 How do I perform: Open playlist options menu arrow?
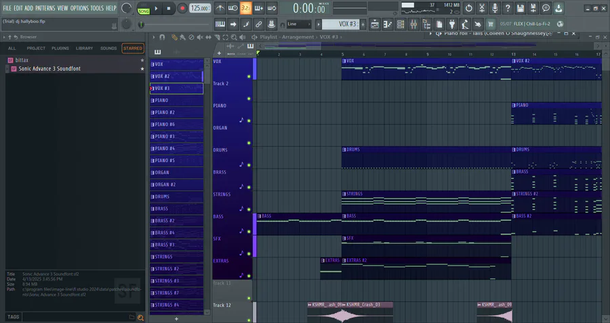[x=154, y=37]
